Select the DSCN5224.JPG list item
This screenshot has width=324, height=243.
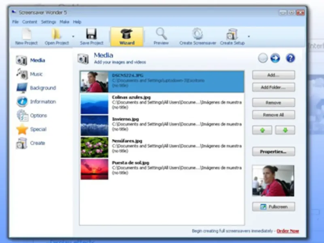[x=162, y=82]
